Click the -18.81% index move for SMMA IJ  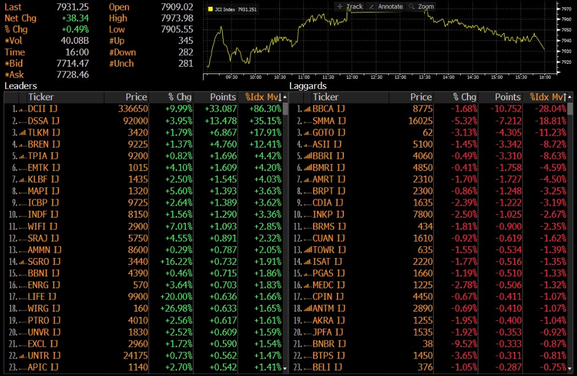(551, 121)
